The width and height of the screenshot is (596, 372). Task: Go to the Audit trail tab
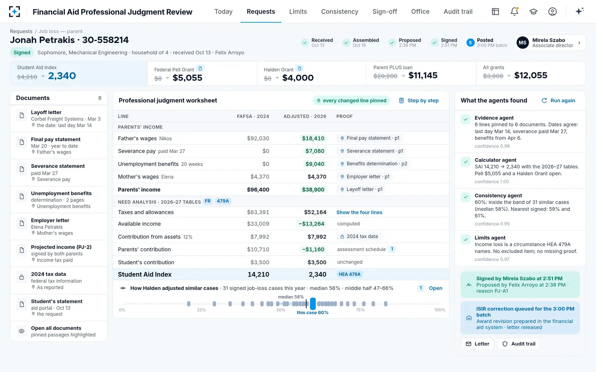(458, 12)
